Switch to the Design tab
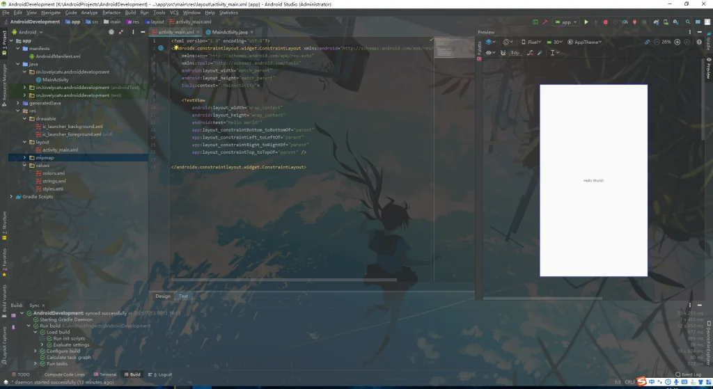 163,296
